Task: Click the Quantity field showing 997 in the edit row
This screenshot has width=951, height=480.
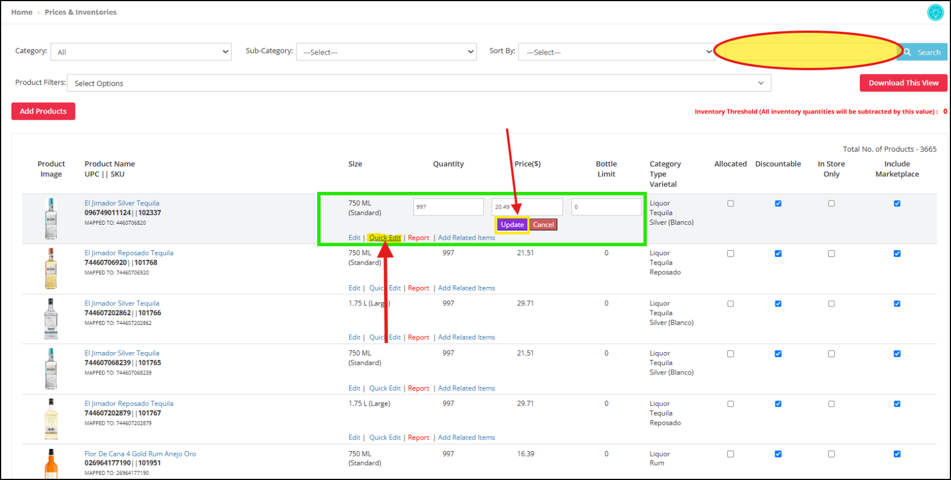Action: (x=449, y=207)
